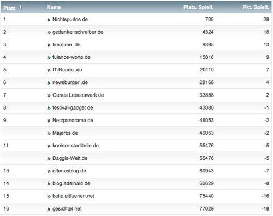Screen dimensions: 273x216
Task: Sort by the Name column header
Action: click(54, 7)
